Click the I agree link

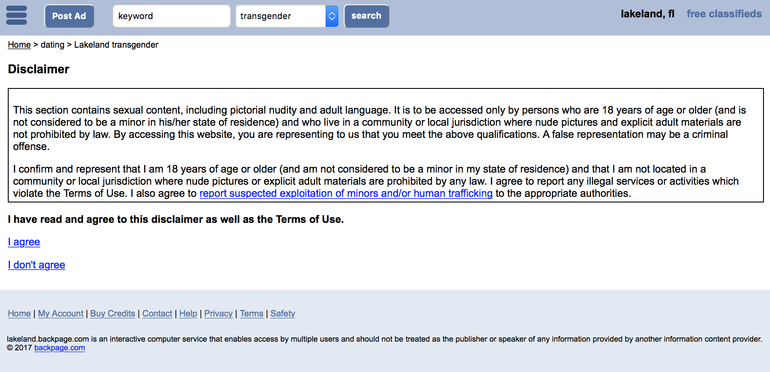24,242
